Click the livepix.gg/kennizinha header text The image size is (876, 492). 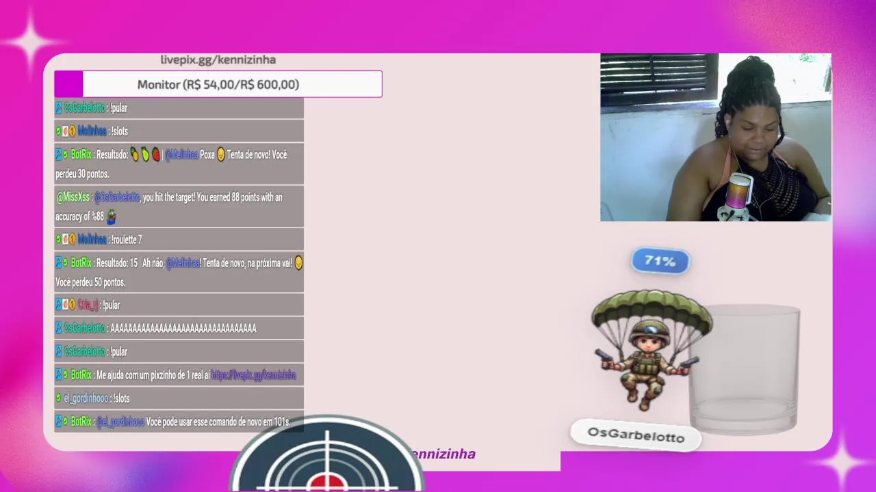click(218, 59)
